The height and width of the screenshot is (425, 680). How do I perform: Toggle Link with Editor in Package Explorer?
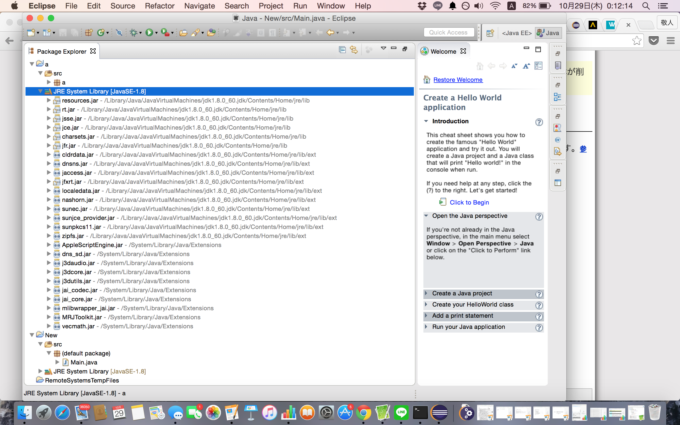(x=354, y=50)
